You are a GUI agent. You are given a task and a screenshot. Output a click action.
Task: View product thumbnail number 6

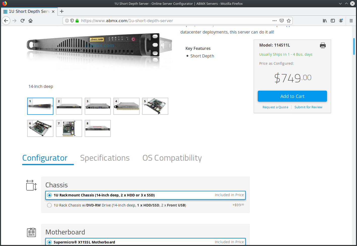(x=40, y=128)
